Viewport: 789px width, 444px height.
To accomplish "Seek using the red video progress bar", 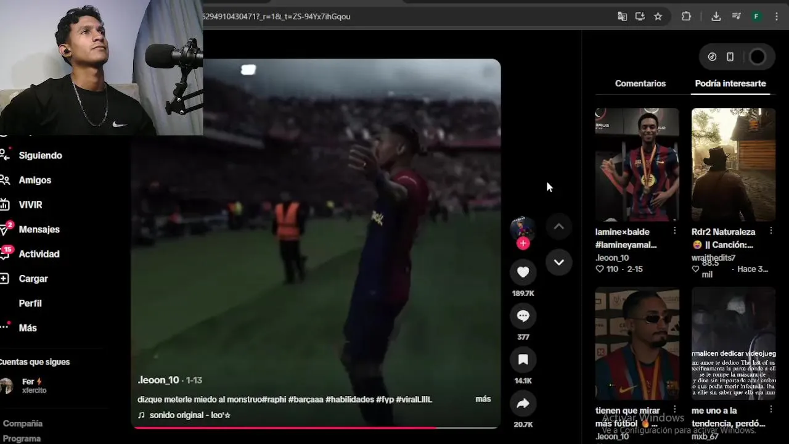I will (316, 427).
